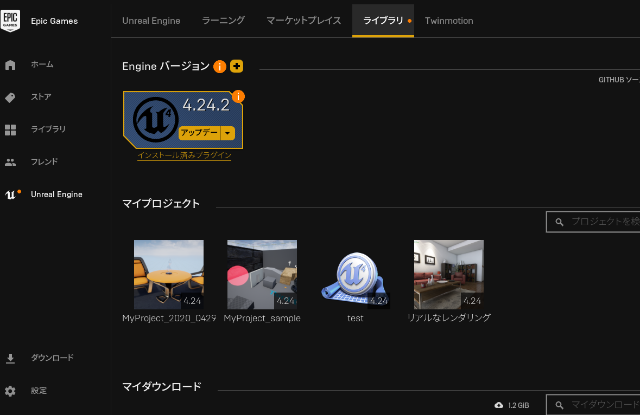Open インストール済みプラグイン link

point(184,155)
